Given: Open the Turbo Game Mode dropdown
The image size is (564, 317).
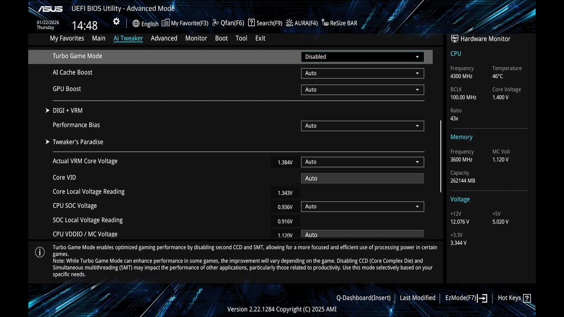Looking at the screenshot, I should [x=362, y=56].
